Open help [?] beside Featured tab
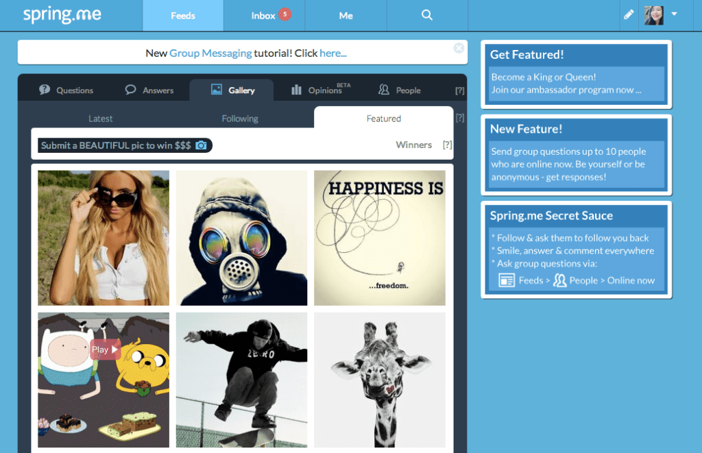 (x=460, y=118)
